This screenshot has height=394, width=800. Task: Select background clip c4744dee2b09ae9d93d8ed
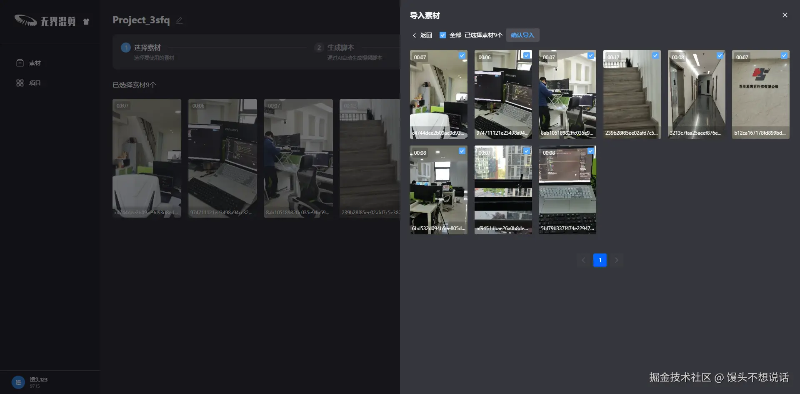tap(147, 158)
